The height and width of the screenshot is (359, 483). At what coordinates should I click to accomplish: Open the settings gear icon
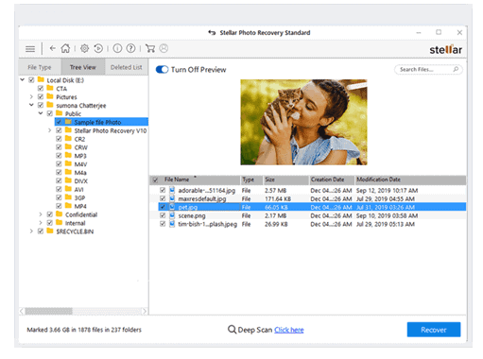tap(84, 48)
